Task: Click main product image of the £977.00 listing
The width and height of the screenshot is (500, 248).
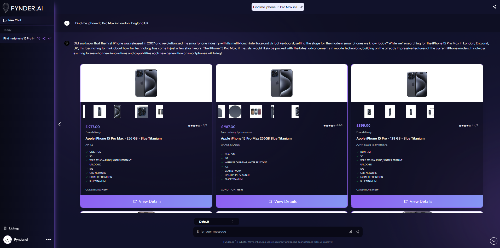Action: 146,83
